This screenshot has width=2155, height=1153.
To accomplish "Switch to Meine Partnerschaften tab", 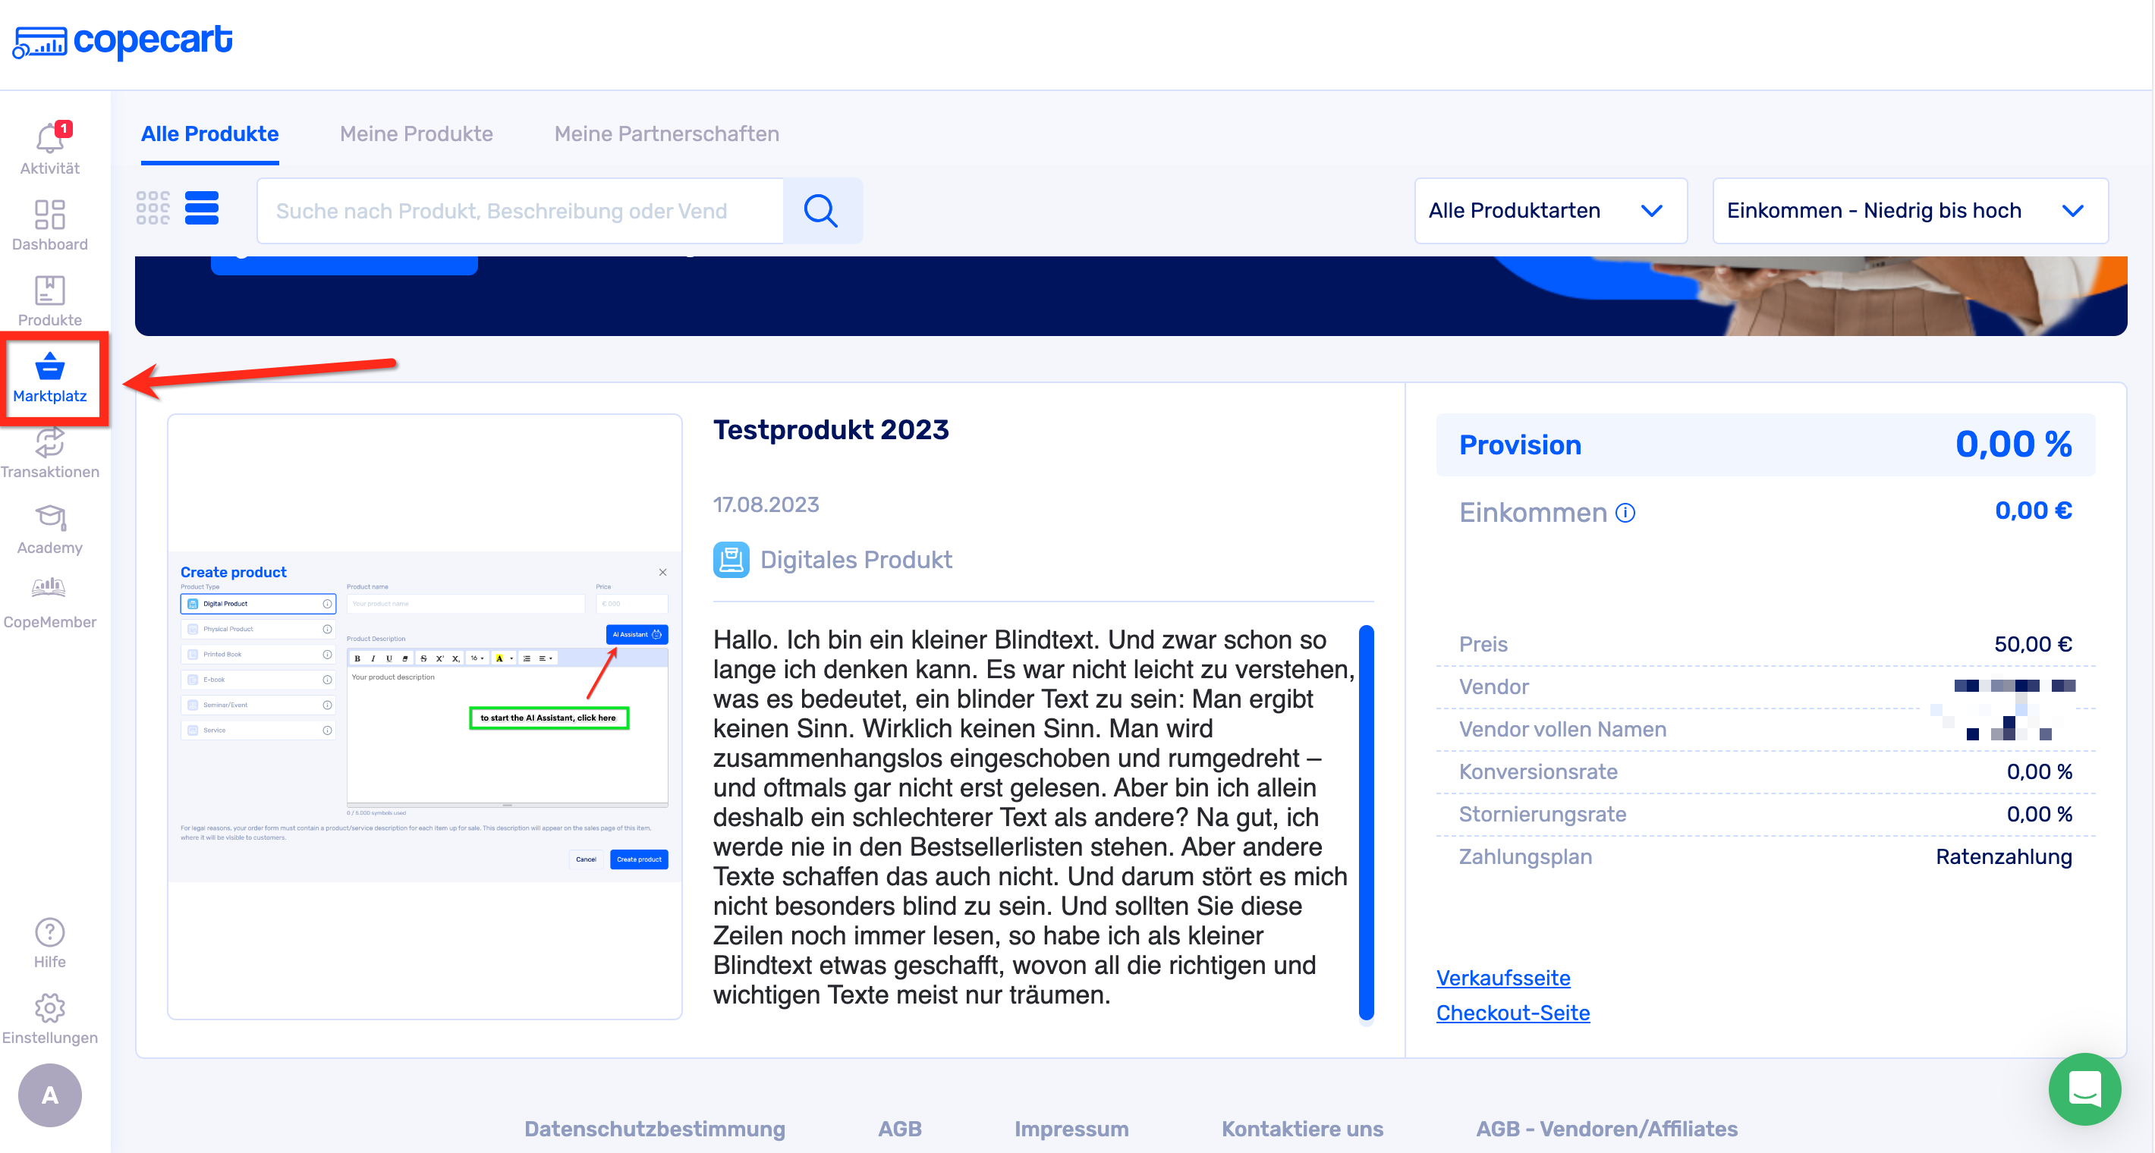I will (x=666, y=134).
